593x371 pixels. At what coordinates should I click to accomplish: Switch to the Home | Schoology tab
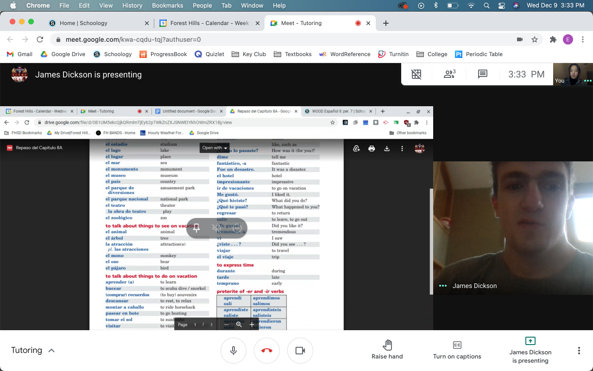tap(100, 23)
